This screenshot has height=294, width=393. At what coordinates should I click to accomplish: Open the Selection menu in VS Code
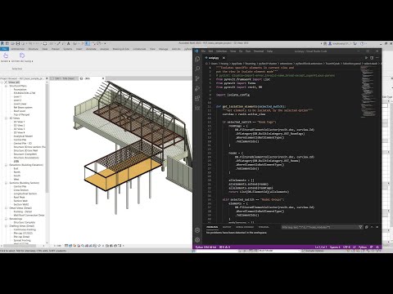pyautogui.click(x=221, y=51)
